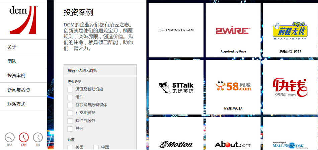Click the 行业分类 label
The width and height of the screenshot is (318, 150).
click(x=74, y=82)
